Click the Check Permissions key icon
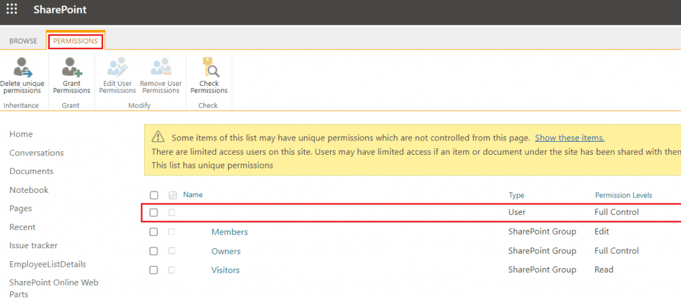The image size is (681, 298). 210,68
